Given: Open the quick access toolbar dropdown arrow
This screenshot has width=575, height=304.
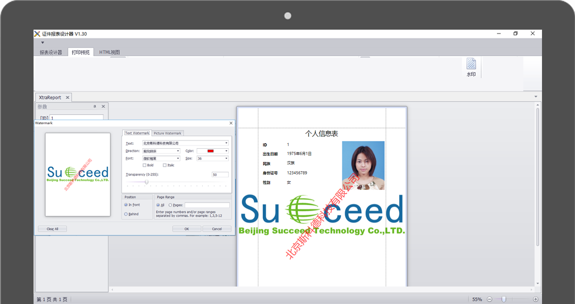Looking at the screenshot, I should click(42, 42).
